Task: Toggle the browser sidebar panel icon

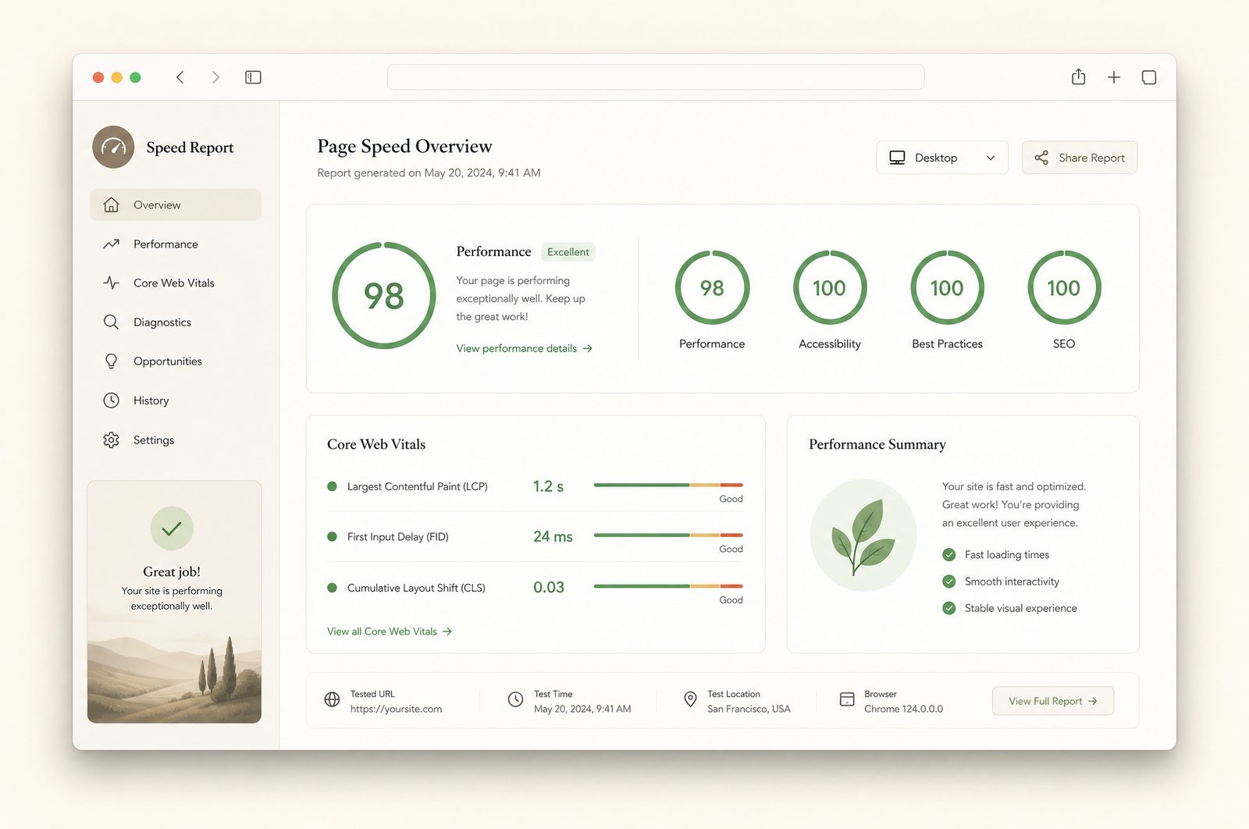Action: click(253, 77)
